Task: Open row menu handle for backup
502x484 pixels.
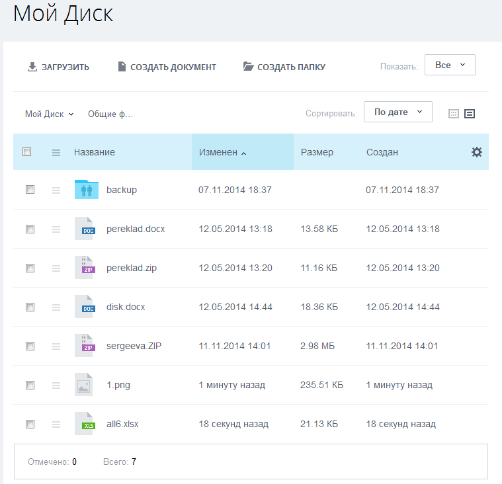Action: point(56,190)
